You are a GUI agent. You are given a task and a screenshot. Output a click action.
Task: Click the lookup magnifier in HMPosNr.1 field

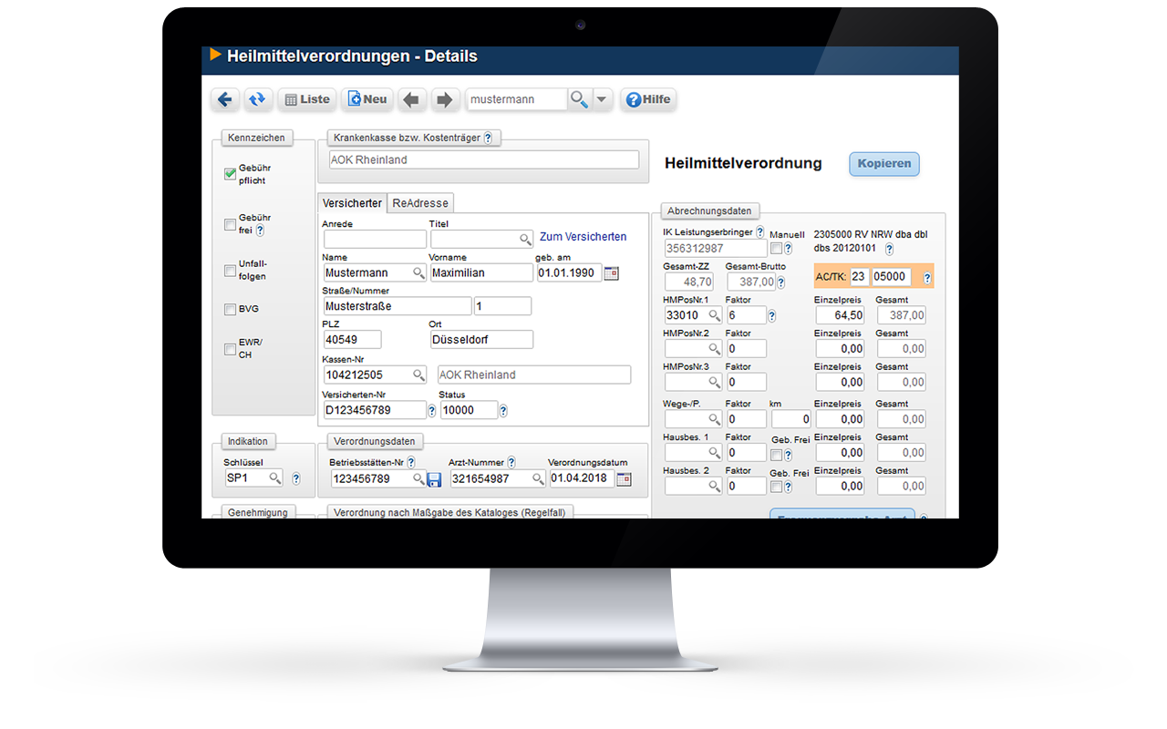pyautogui.click(x=714, y=315)
